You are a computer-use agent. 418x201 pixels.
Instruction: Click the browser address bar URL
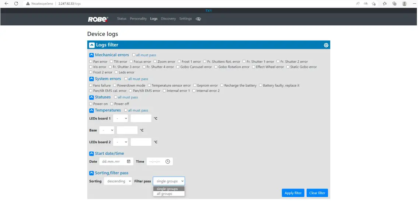70,4
